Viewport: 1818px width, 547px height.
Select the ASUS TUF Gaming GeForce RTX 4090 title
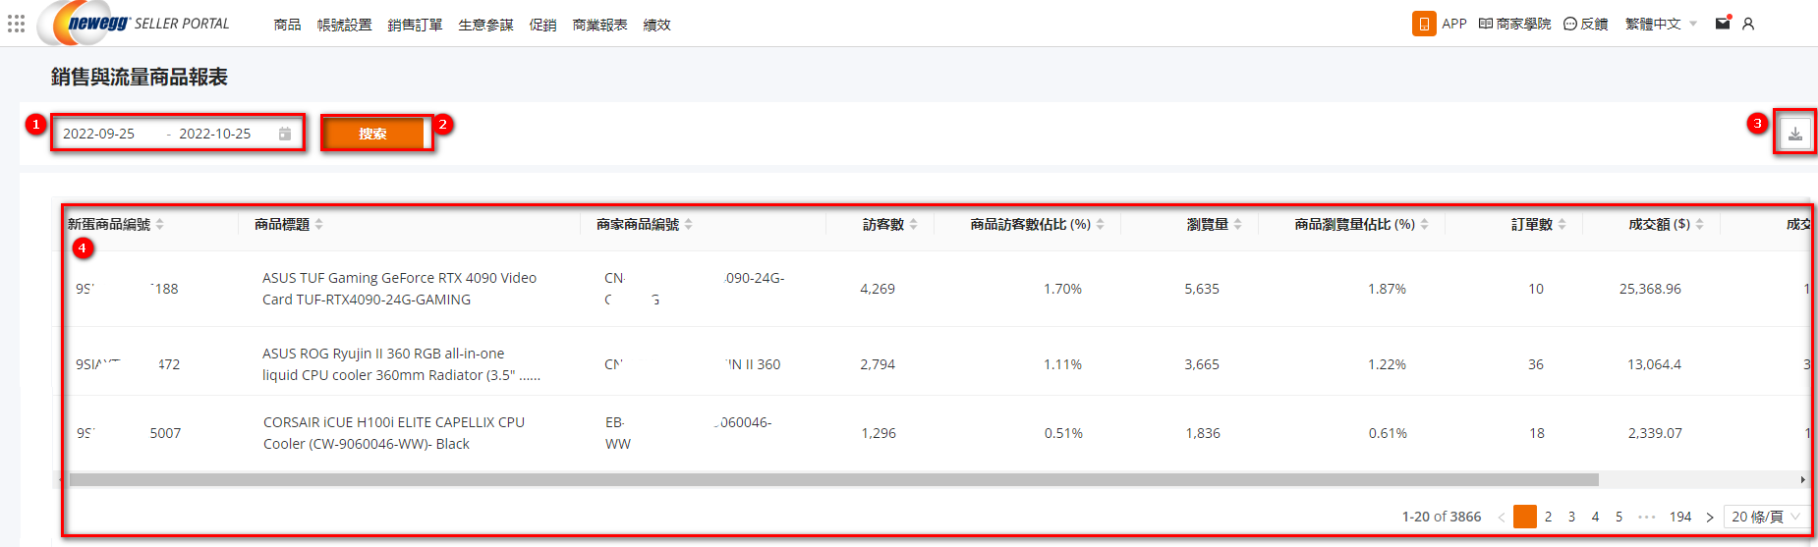tap(399, 289)
